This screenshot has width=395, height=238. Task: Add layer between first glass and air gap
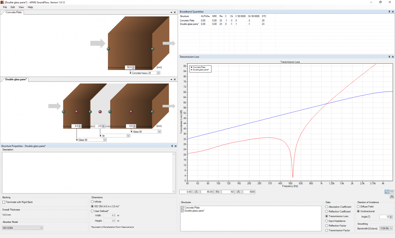[x=90, y=112]
